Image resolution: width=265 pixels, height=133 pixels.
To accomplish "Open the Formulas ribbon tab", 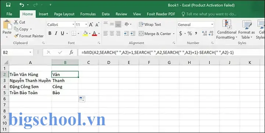I will click(x=88, y=14).
